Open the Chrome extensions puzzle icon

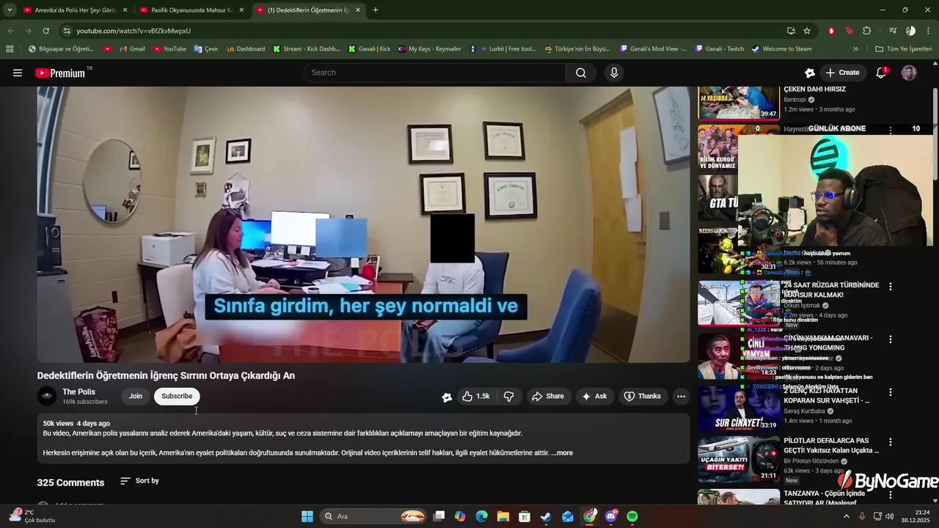867,31
